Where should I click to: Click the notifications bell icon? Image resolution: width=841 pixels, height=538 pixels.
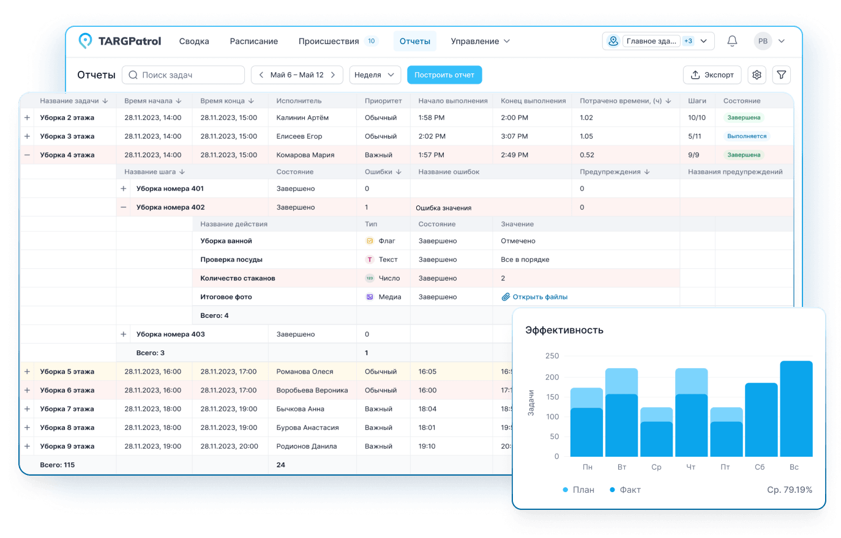coord(731,41)
